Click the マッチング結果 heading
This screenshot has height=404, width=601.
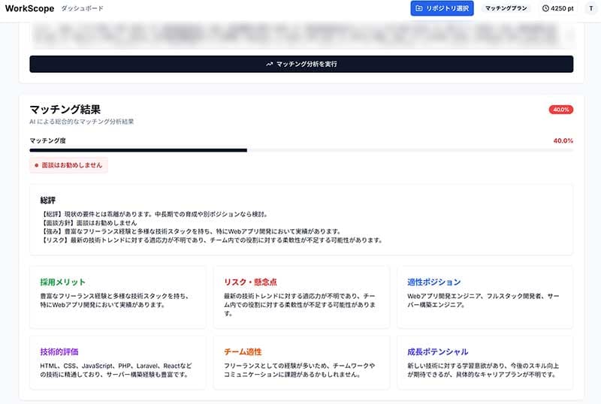[x=65, y=110]
